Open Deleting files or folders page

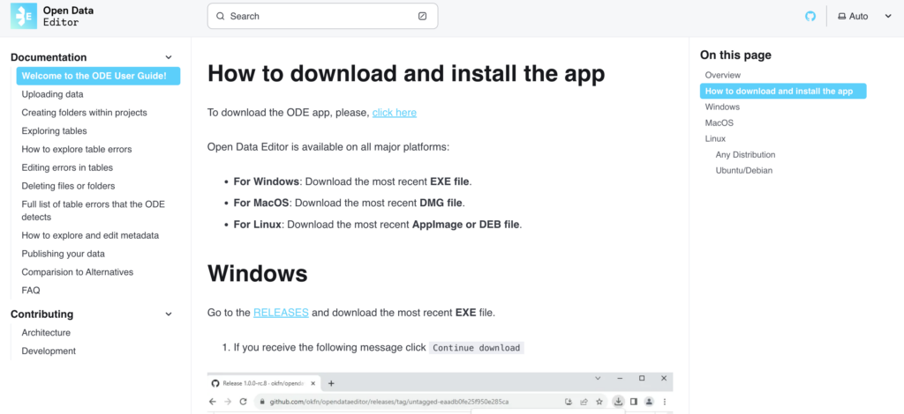(x=68, y=187)
